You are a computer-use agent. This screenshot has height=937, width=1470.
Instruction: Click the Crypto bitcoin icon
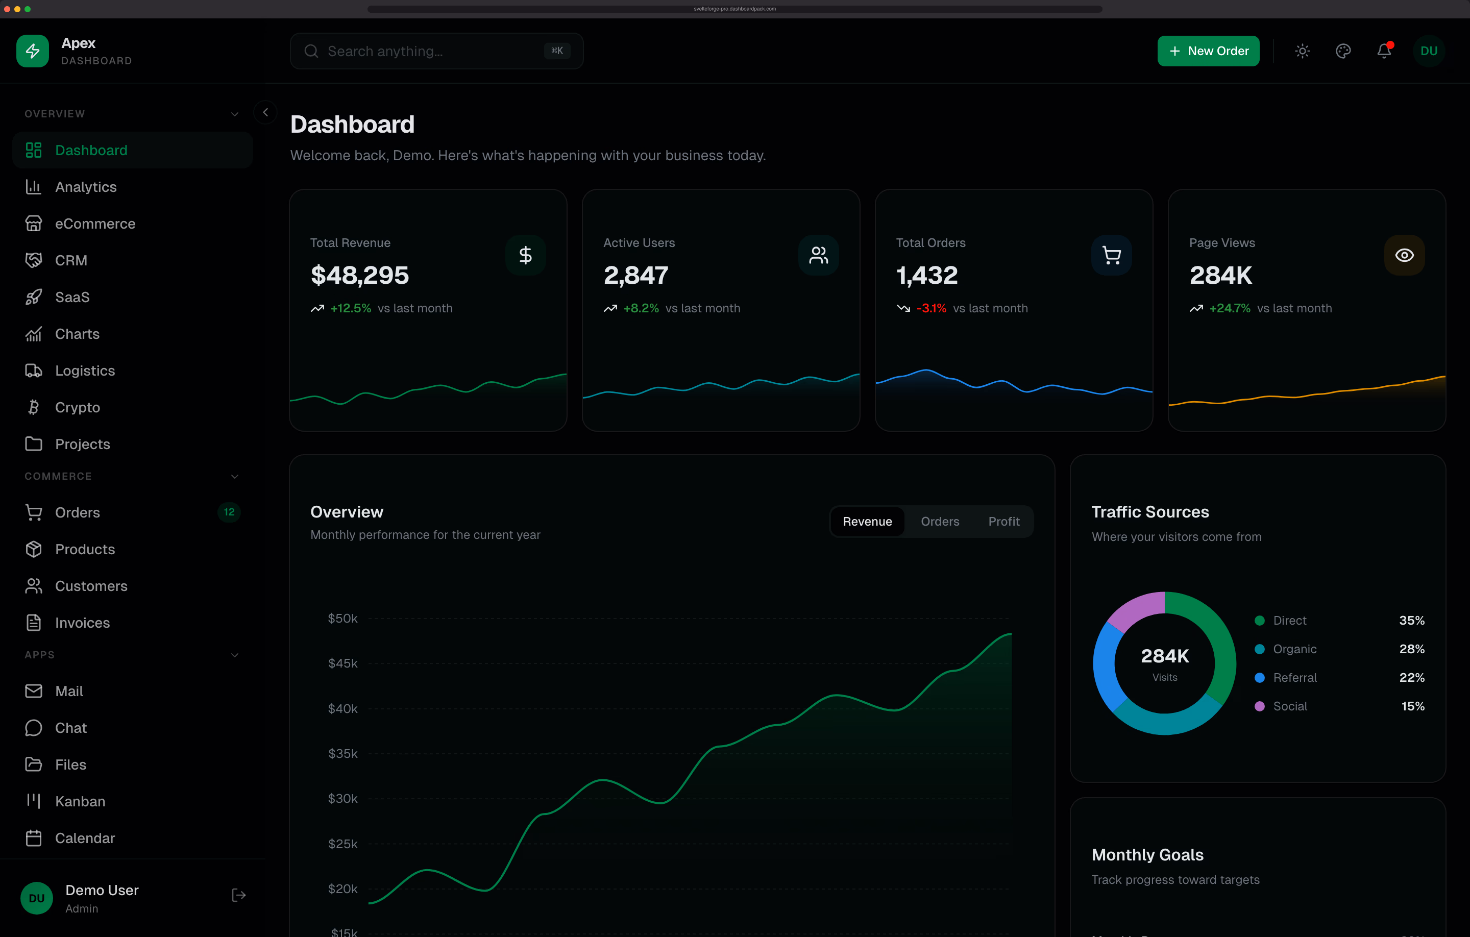tap(34, 407)
